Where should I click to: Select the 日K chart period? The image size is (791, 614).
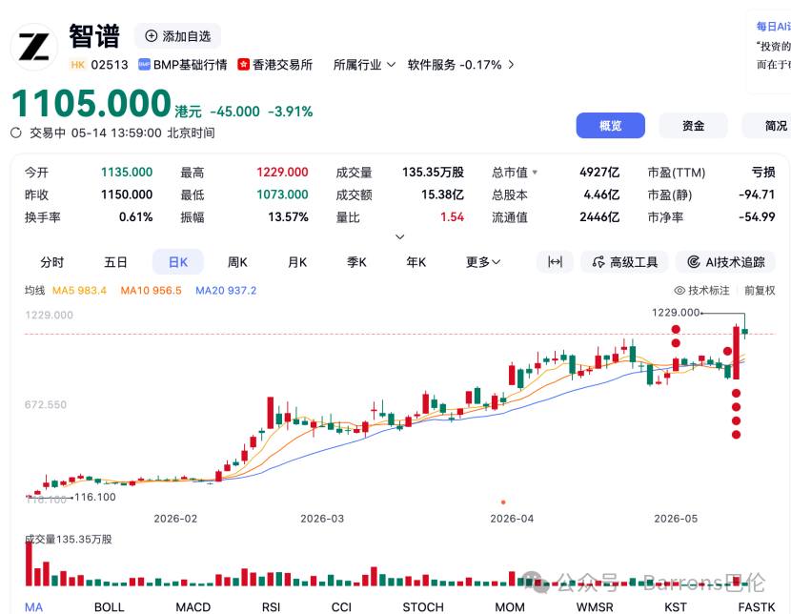(178, 262)
